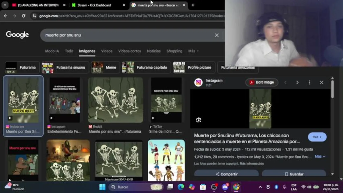Reload the Google search page
Image resolution: width=343 pixels, height=193 pixels.
24,16
